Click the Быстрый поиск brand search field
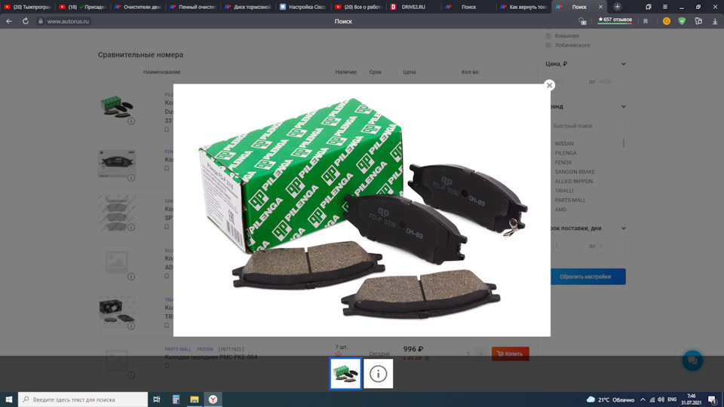The height and width of the screenshot is (407, 724). point(587,126)
